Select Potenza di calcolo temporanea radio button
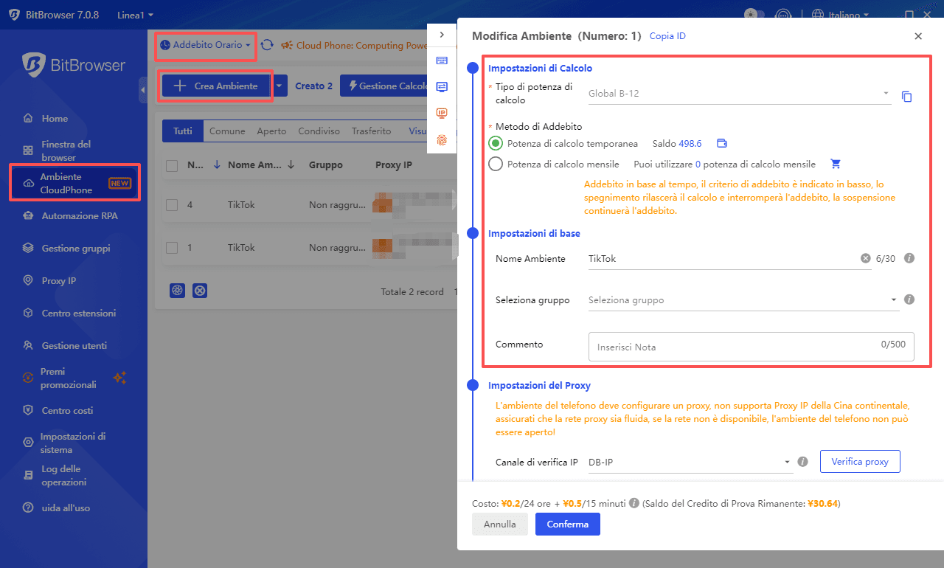944x568 pixels. [x=496, y=144]
